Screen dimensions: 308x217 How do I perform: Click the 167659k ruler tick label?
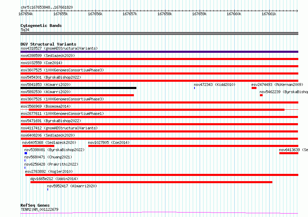click(199, 14)
